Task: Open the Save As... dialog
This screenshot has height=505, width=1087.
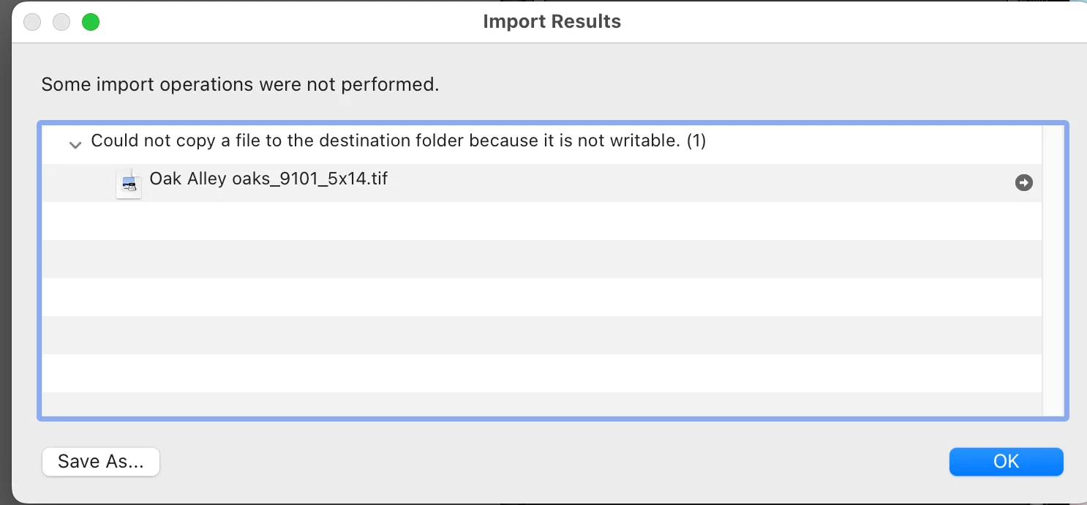Action: tap(101, 462)
